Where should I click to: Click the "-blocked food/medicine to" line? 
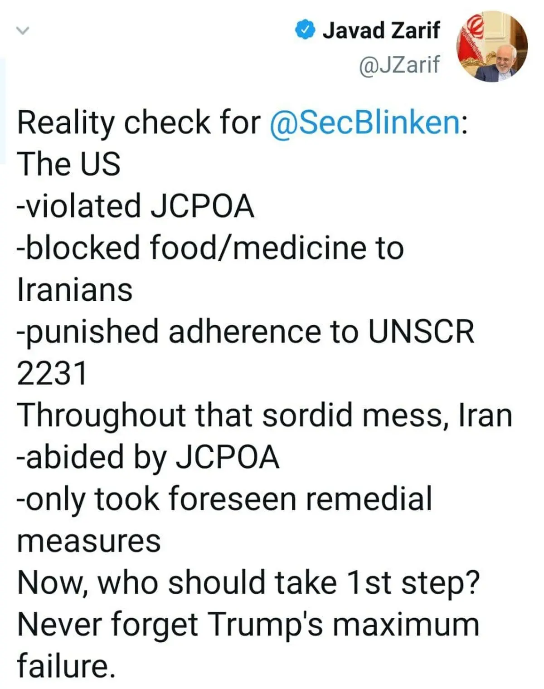[210, 248]
